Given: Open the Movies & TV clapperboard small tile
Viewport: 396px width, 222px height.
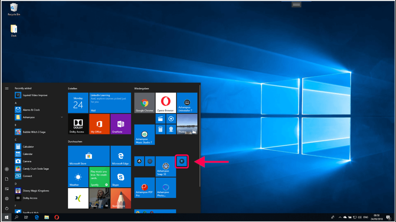Looking at the screenshot, I should 160,118.
